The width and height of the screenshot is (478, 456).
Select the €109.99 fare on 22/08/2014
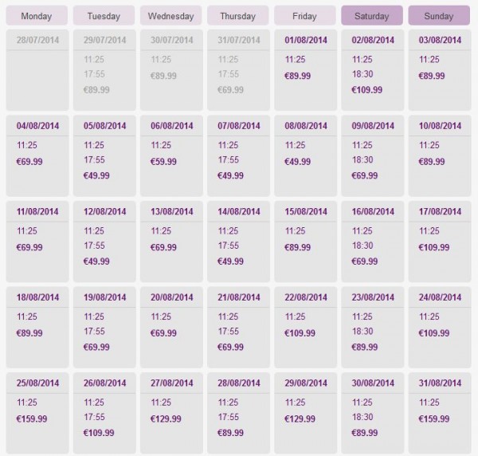click(x=300, y=333)
